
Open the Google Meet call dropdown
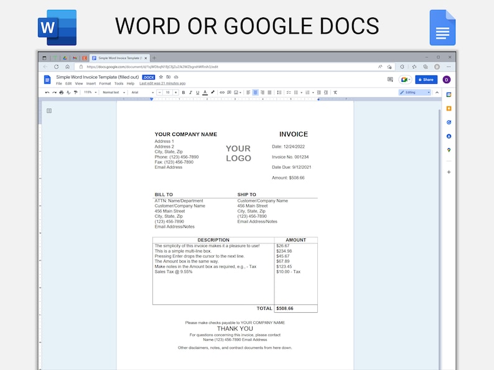pyautogui.click(x=405, y=79)
